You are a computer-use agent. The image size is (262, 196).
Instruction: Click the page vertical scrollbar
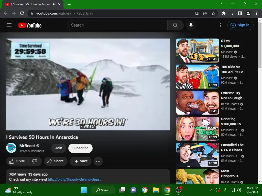pos(260,45)
